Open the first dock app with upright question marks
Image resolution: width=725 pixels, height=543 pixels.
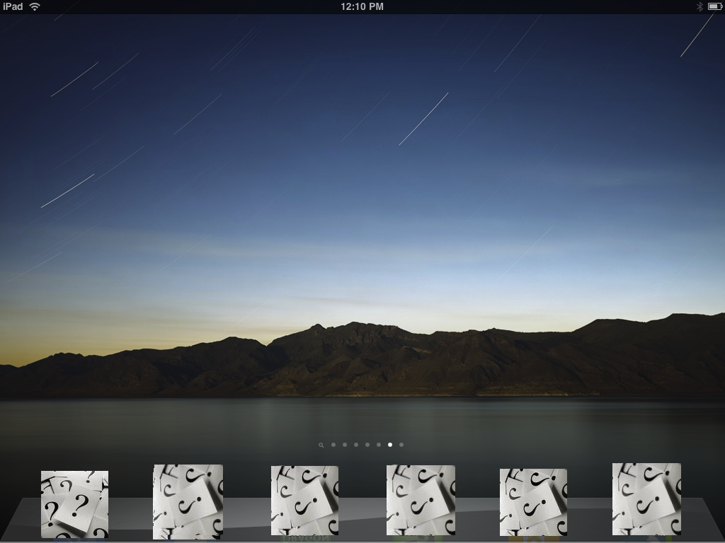tap(74, 504)
